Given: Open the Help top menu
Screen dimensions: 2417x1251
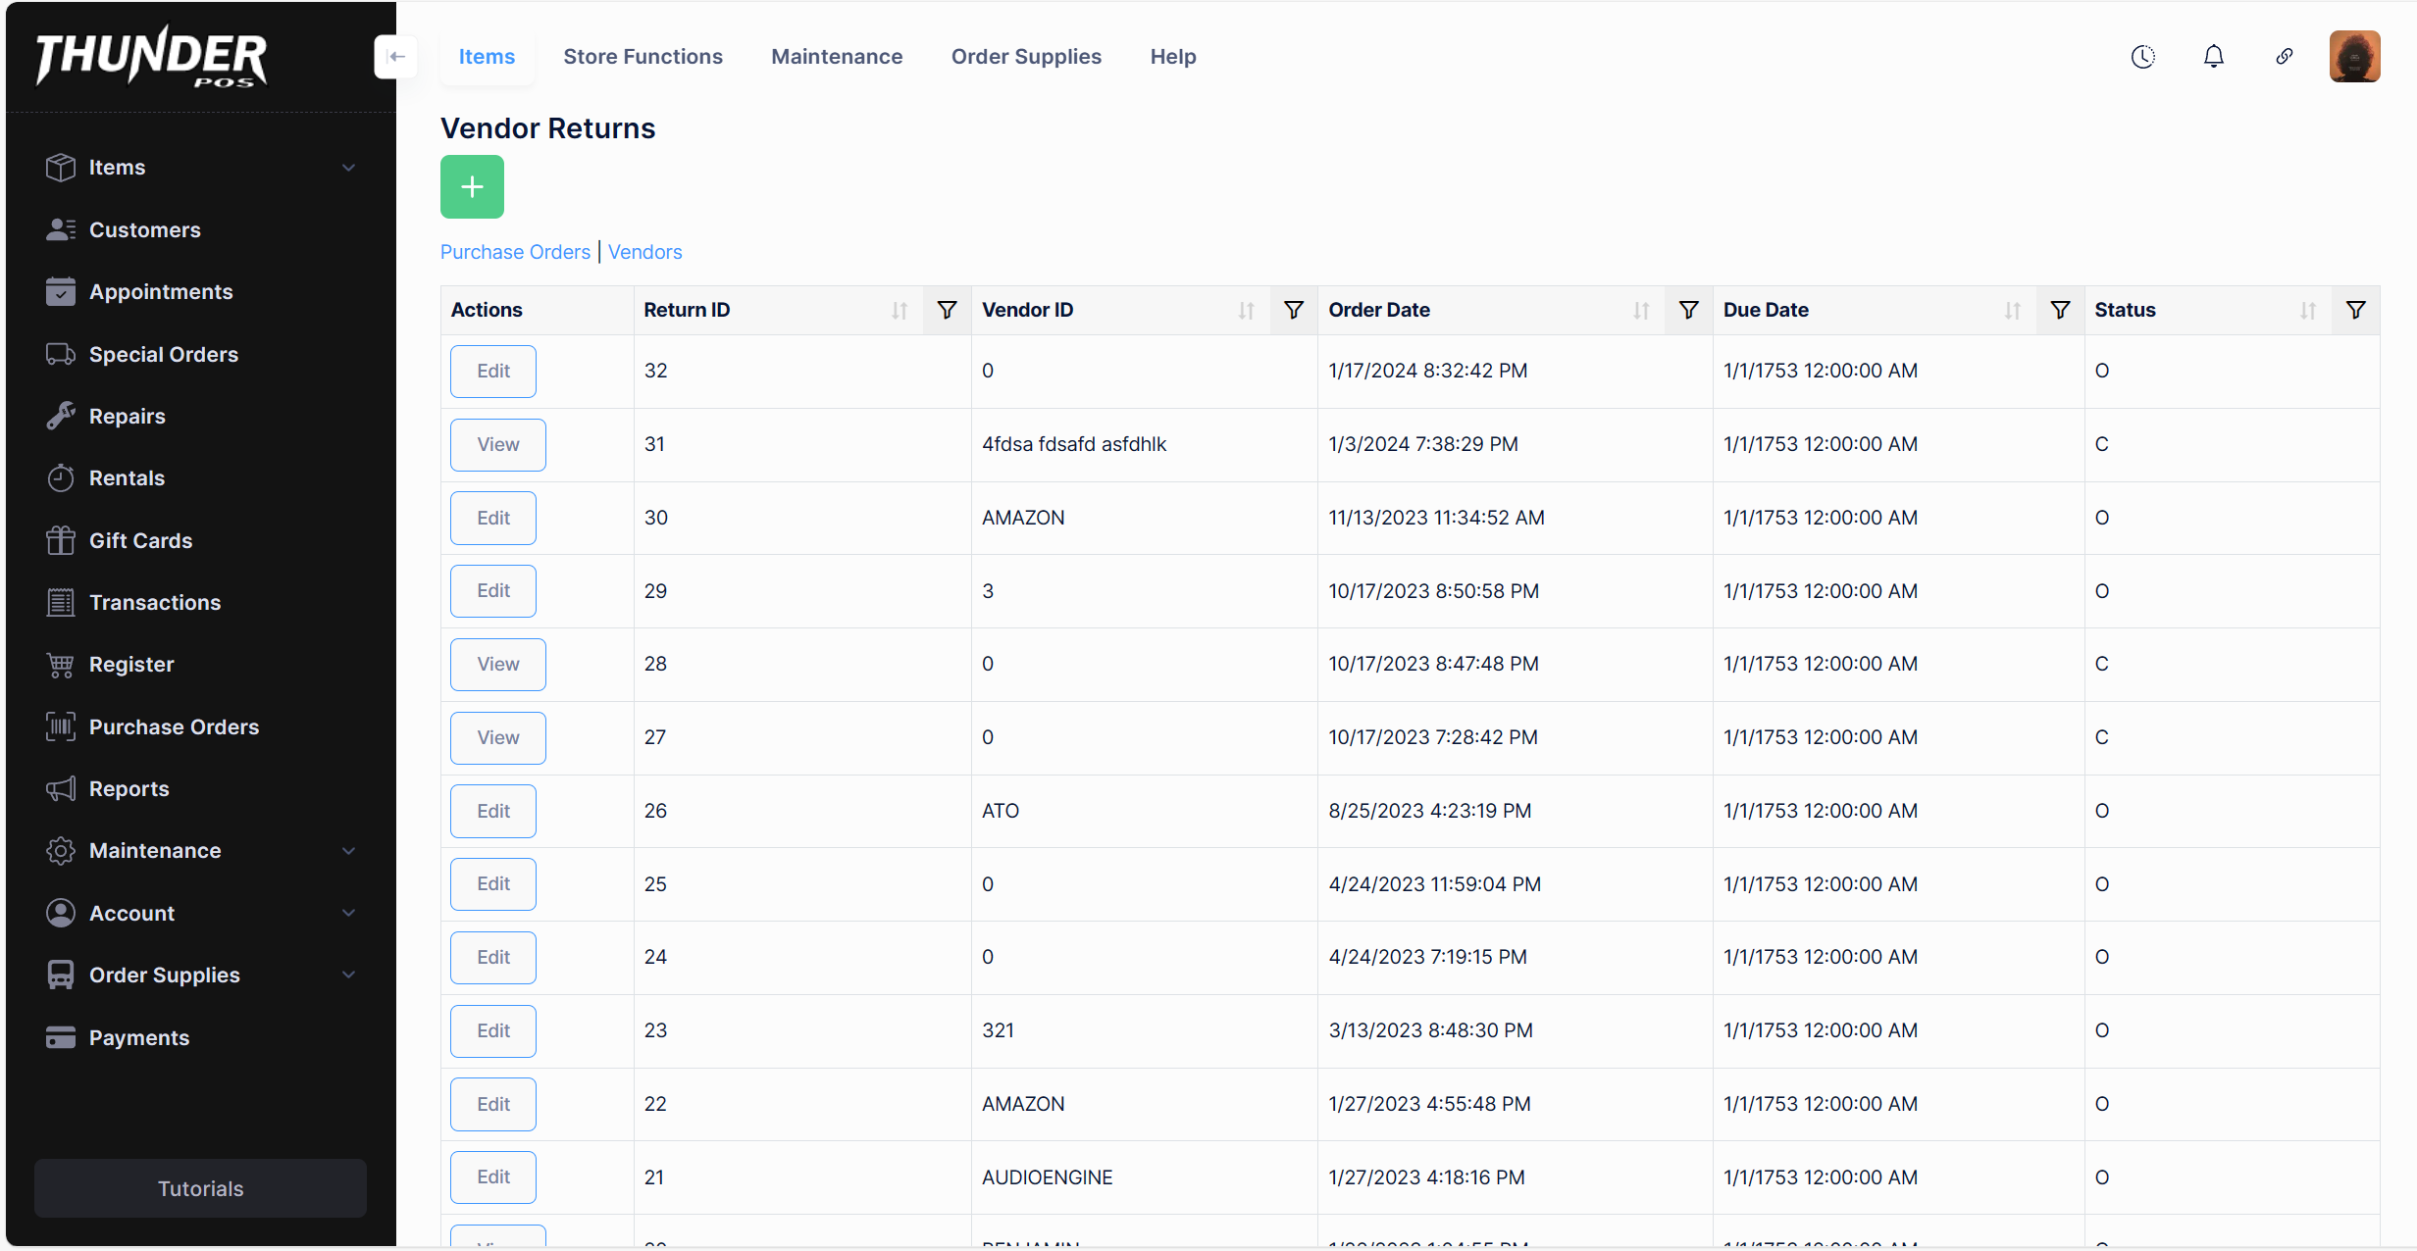Looking at the screenshot, I should [1172, 57].
